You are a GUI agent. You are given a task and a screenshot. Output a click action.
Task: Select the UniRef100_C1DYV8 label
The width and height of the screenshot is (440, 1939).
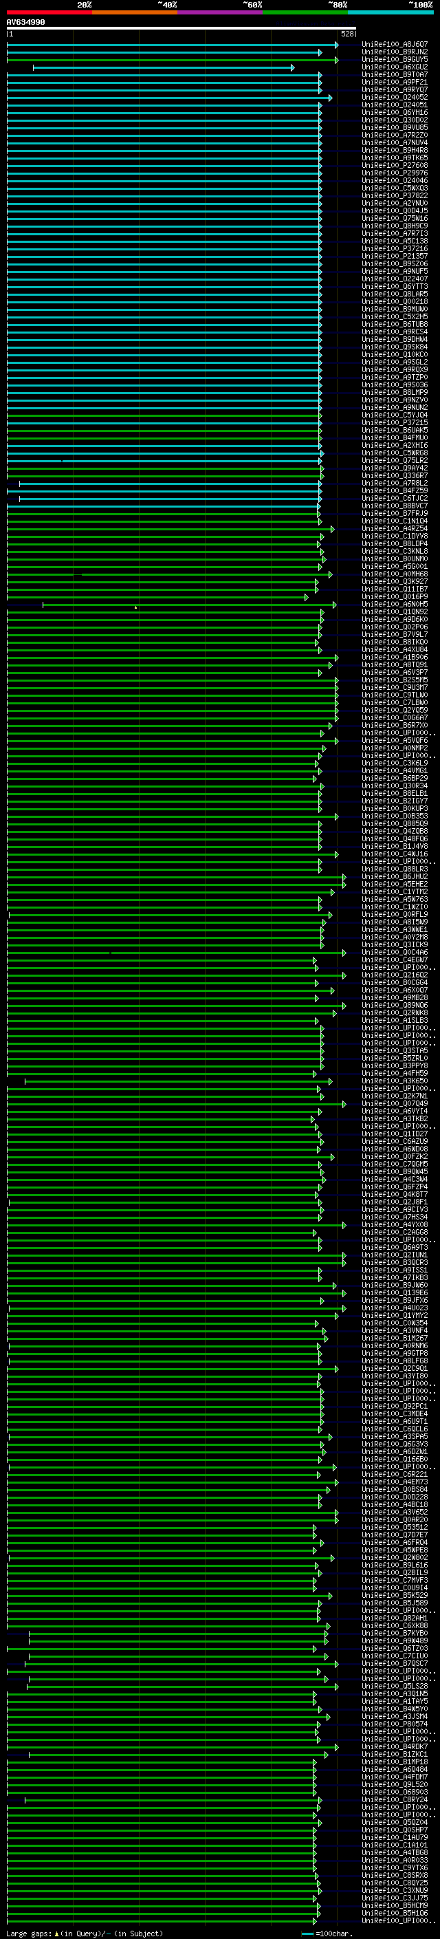[x=395, y=536]
